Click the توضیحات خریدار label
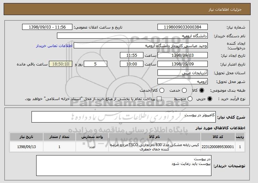Viewport: 258px width, 183px height. coord(229,166)
